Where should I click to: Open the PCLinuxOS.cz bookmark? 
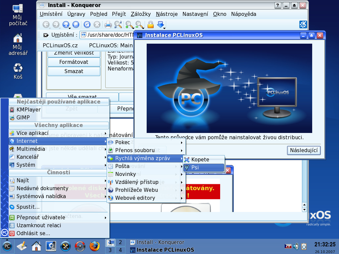[60, 46]
